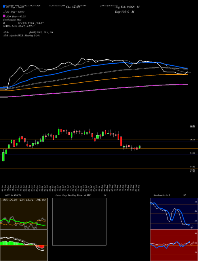The height and width of the screenshot is (261, 198).
Task: Click the ADX signal SELL text
Action: [x=21, y=36]
